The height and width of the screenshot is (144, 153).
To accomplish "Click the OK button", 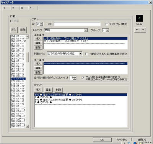I will pyautogui.click(x=102, y=140).
